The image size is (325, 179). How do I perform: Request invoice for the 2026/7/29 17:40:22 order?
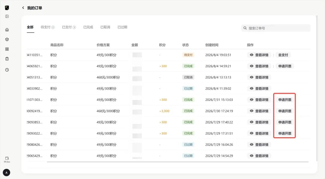(x=285, y=122)
